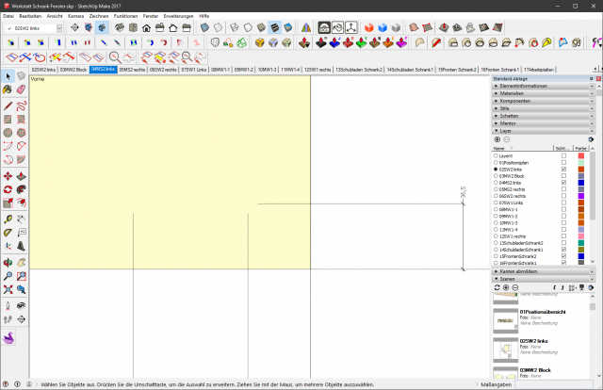Activate the Paint Bucket tool
This screenshot has height=390, width=603.
(x=8, y=89)
